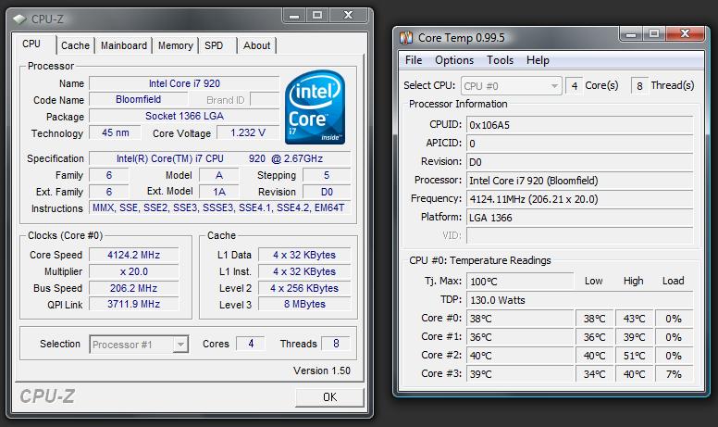Viewport: 718px width, 427px height.
Task: Click the Instructions field listing MMX, SSE
Action: pos(219,208)
